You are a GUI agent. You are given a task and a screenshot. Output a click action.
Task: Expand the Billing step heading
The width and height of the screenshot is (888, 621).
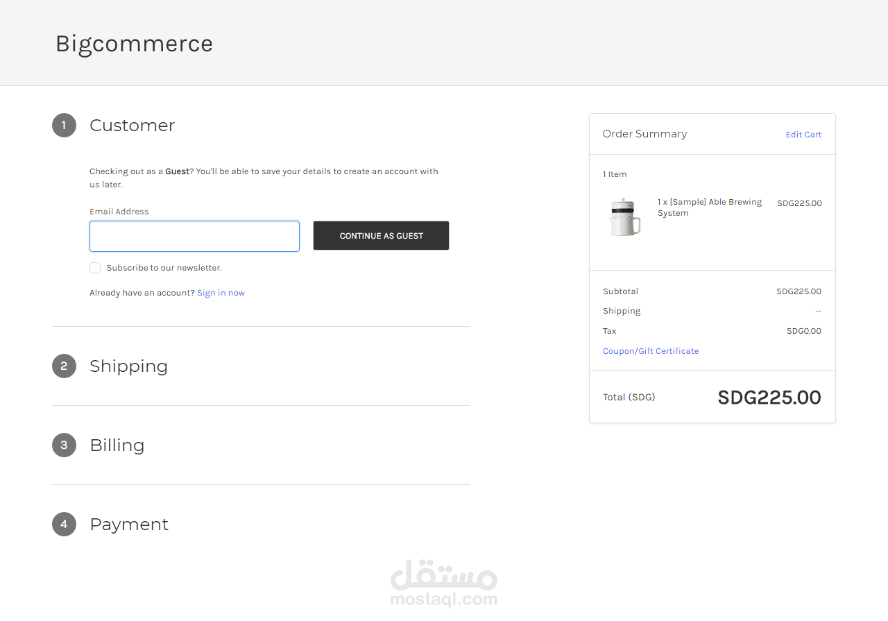(x=117, y=445)
